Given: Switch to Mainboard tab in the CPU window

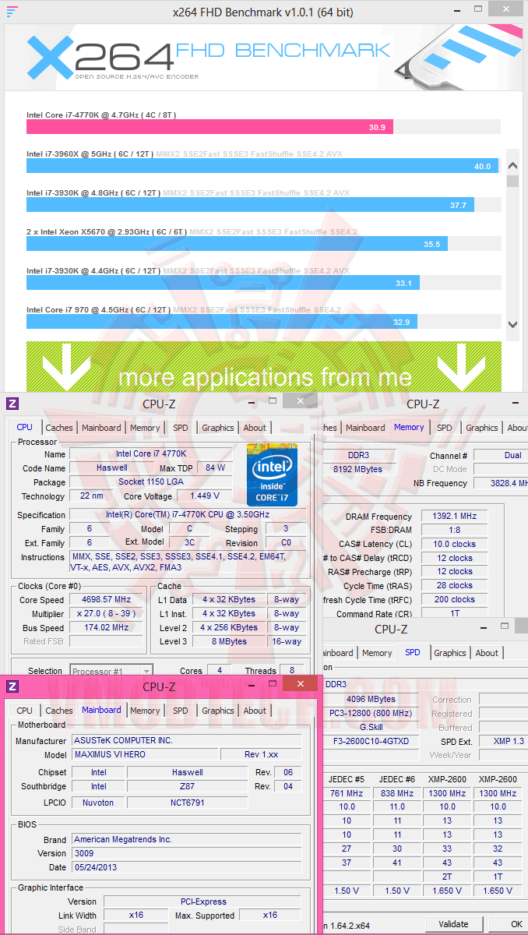Looking at the screenshot, I should pyautogui.click(x=101, y=428).
